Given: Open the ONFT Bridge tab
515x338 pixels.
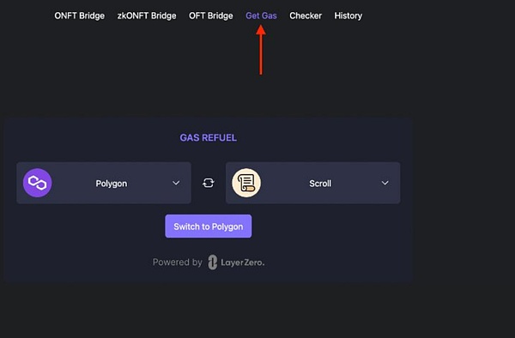Looking at the screenshot, I should click(x=80, y=15).
